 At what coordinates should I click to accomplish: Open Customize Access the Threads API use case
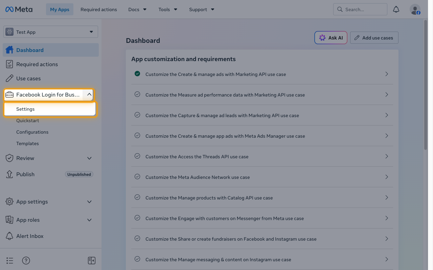(x=262, y=157)
